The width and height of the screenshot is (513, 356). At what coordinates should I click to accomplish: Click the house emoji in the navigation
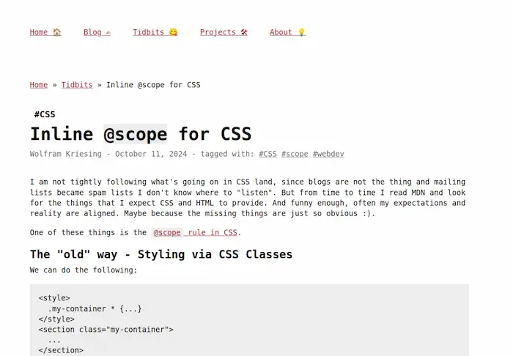57,32
